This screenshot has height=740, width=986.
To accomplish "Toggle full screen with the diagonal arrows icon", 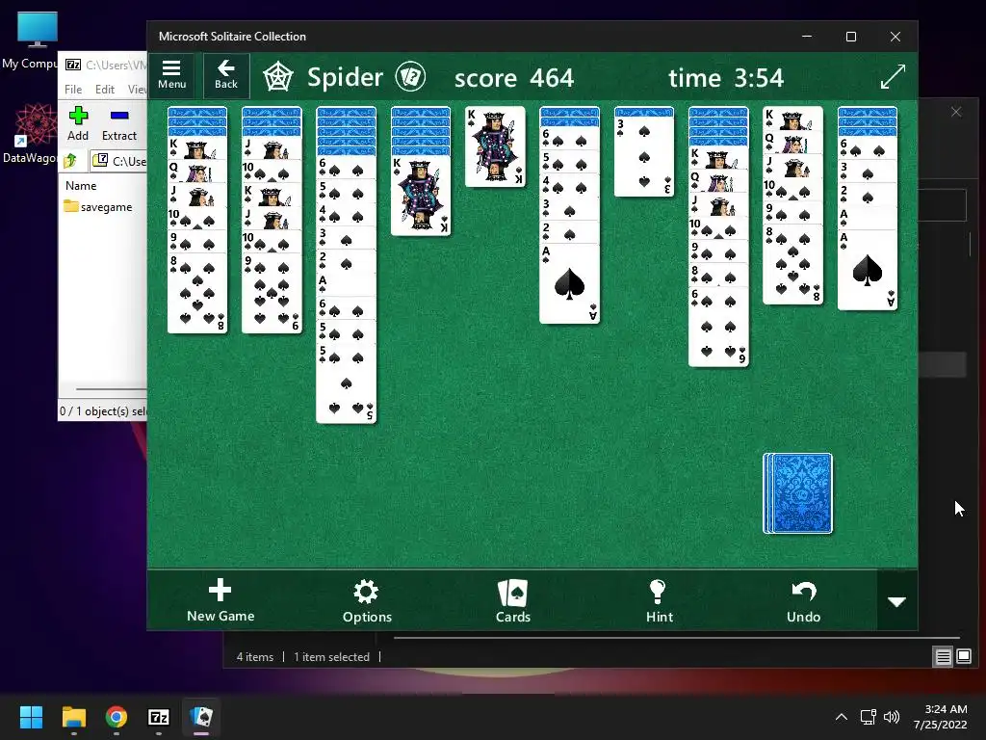I will pyautogui.click(x=893, y=77).
